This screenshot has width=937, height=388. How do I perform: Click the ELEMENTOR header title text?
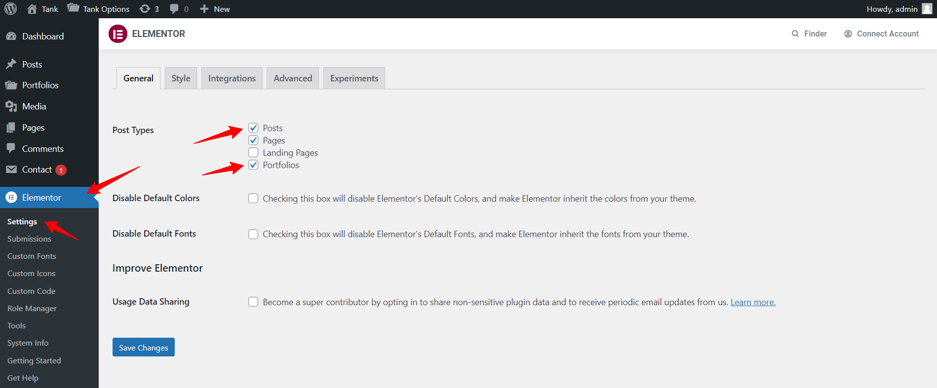click(x=158, y=34)
